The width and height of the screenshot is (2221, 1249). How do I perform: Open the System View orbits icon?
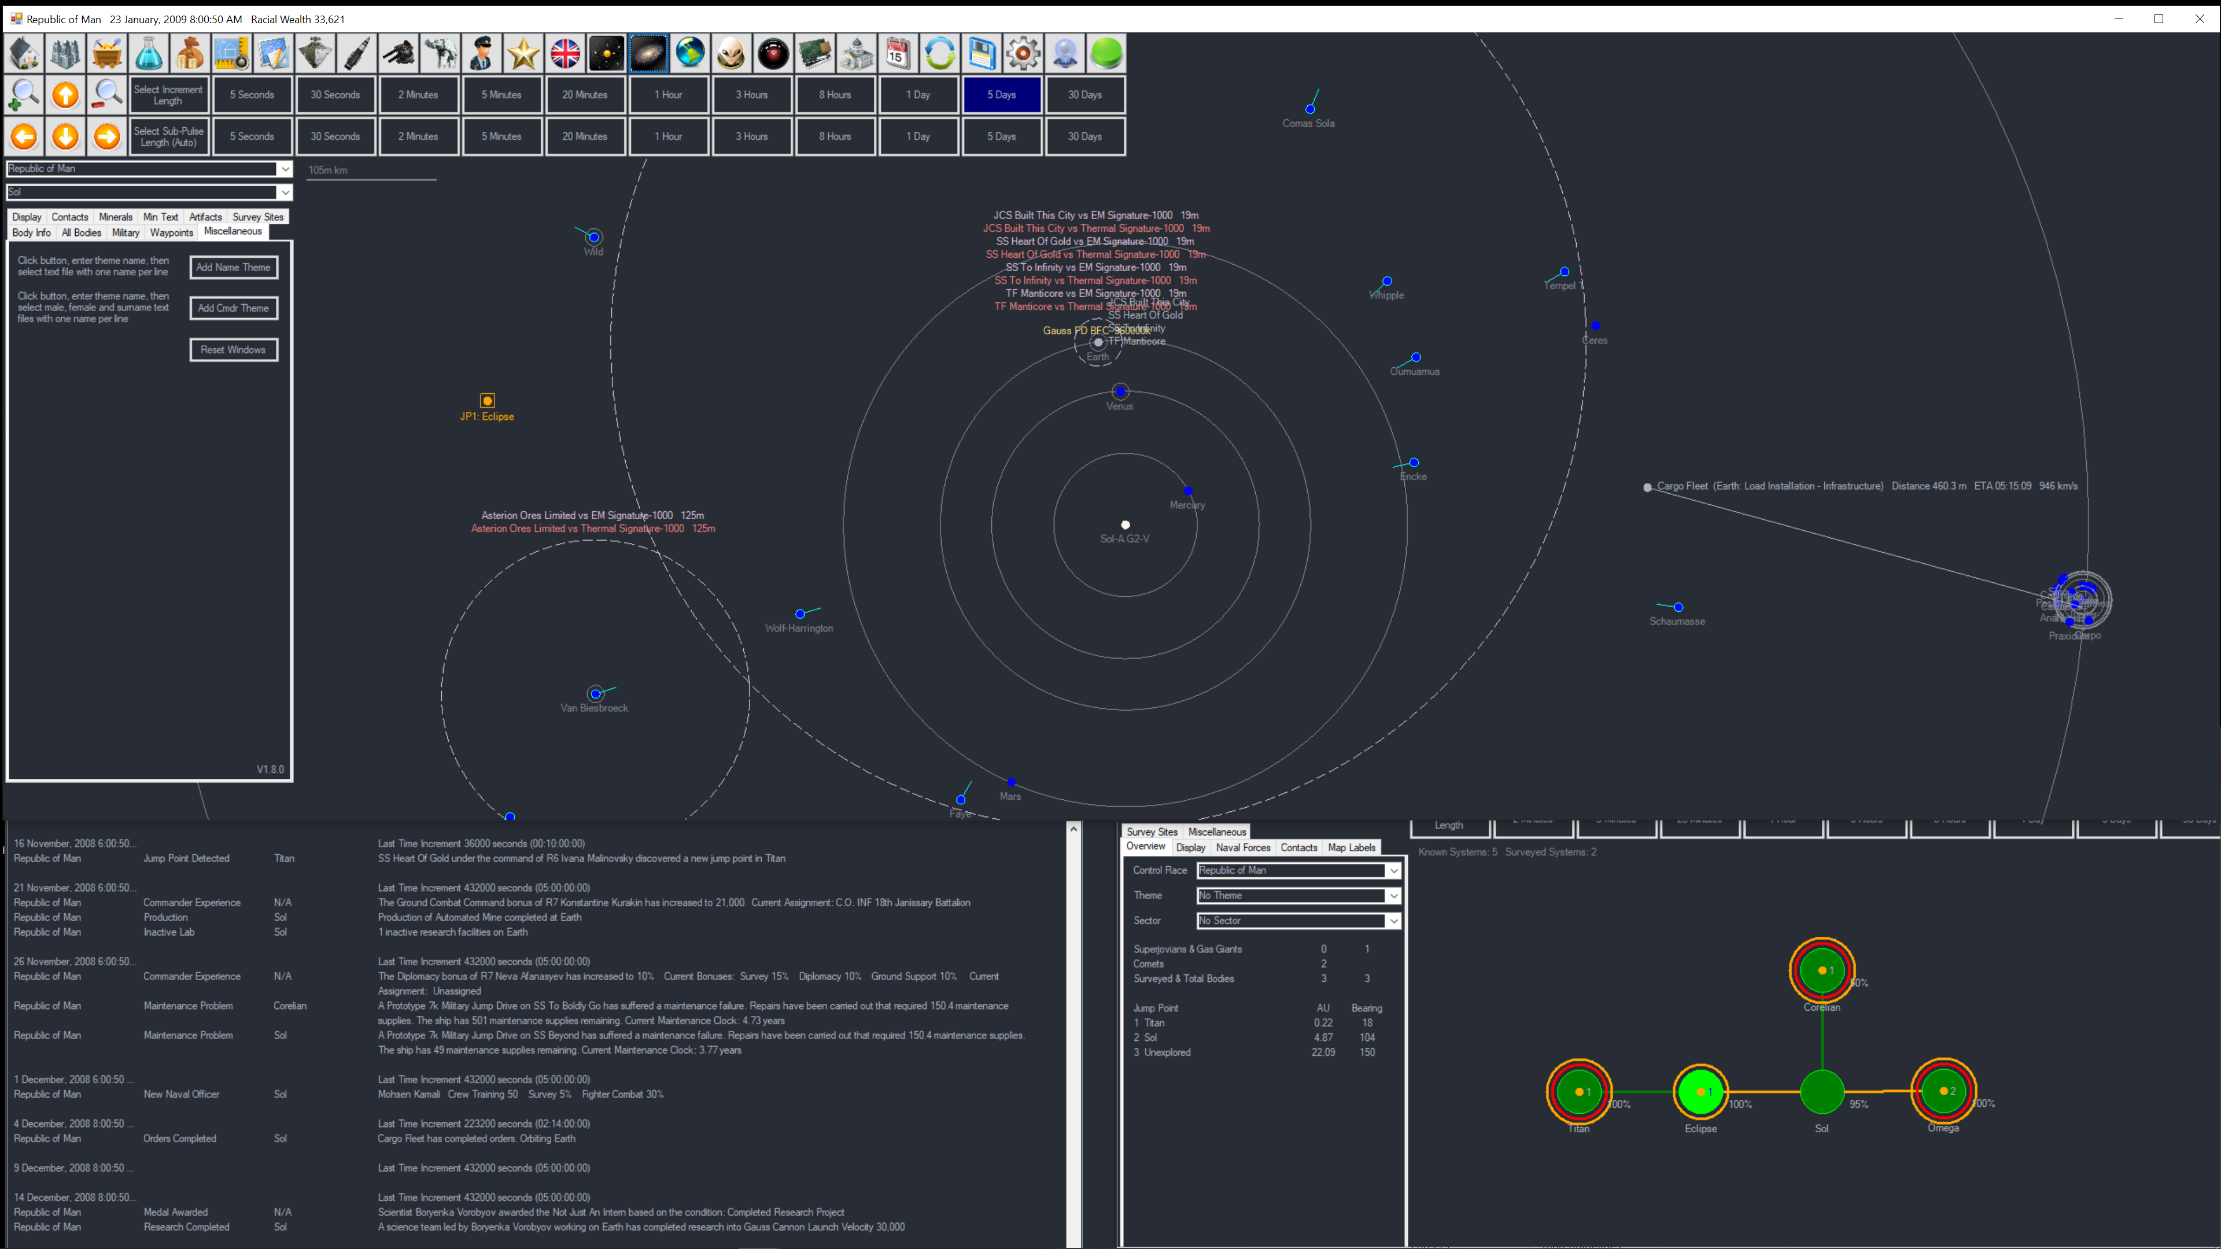[607, 53]
